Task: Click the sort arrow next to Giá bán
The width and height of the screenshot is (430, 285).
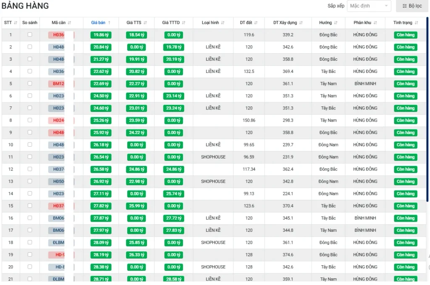Action: point(109,23)
